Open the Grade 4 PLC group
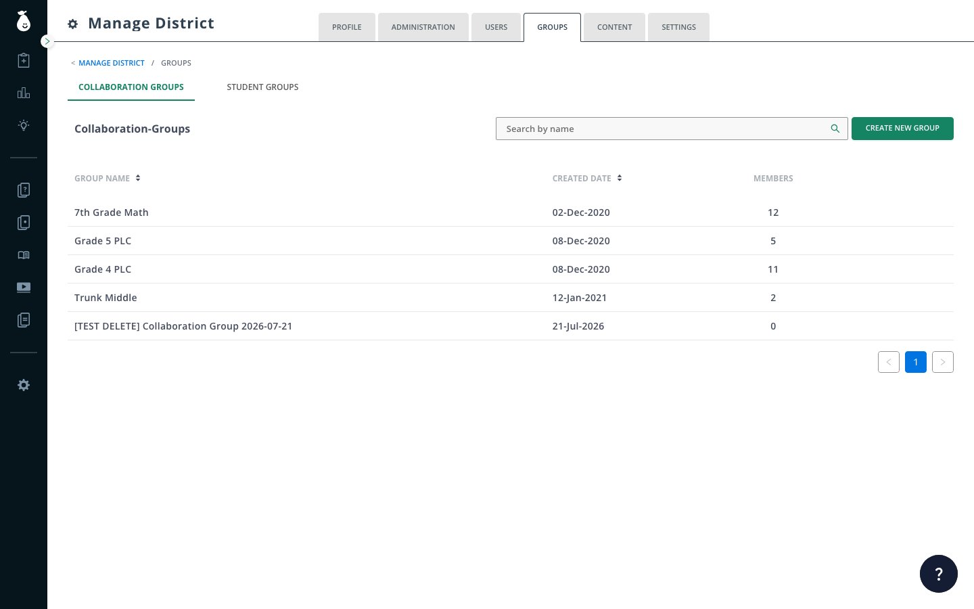Viewport: 974px width, 609px height. point(511,269)
